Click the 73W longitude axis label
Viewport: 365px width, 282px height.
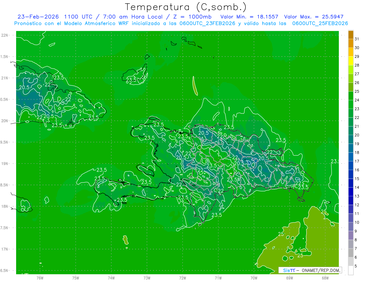click(x=147, y=278)
